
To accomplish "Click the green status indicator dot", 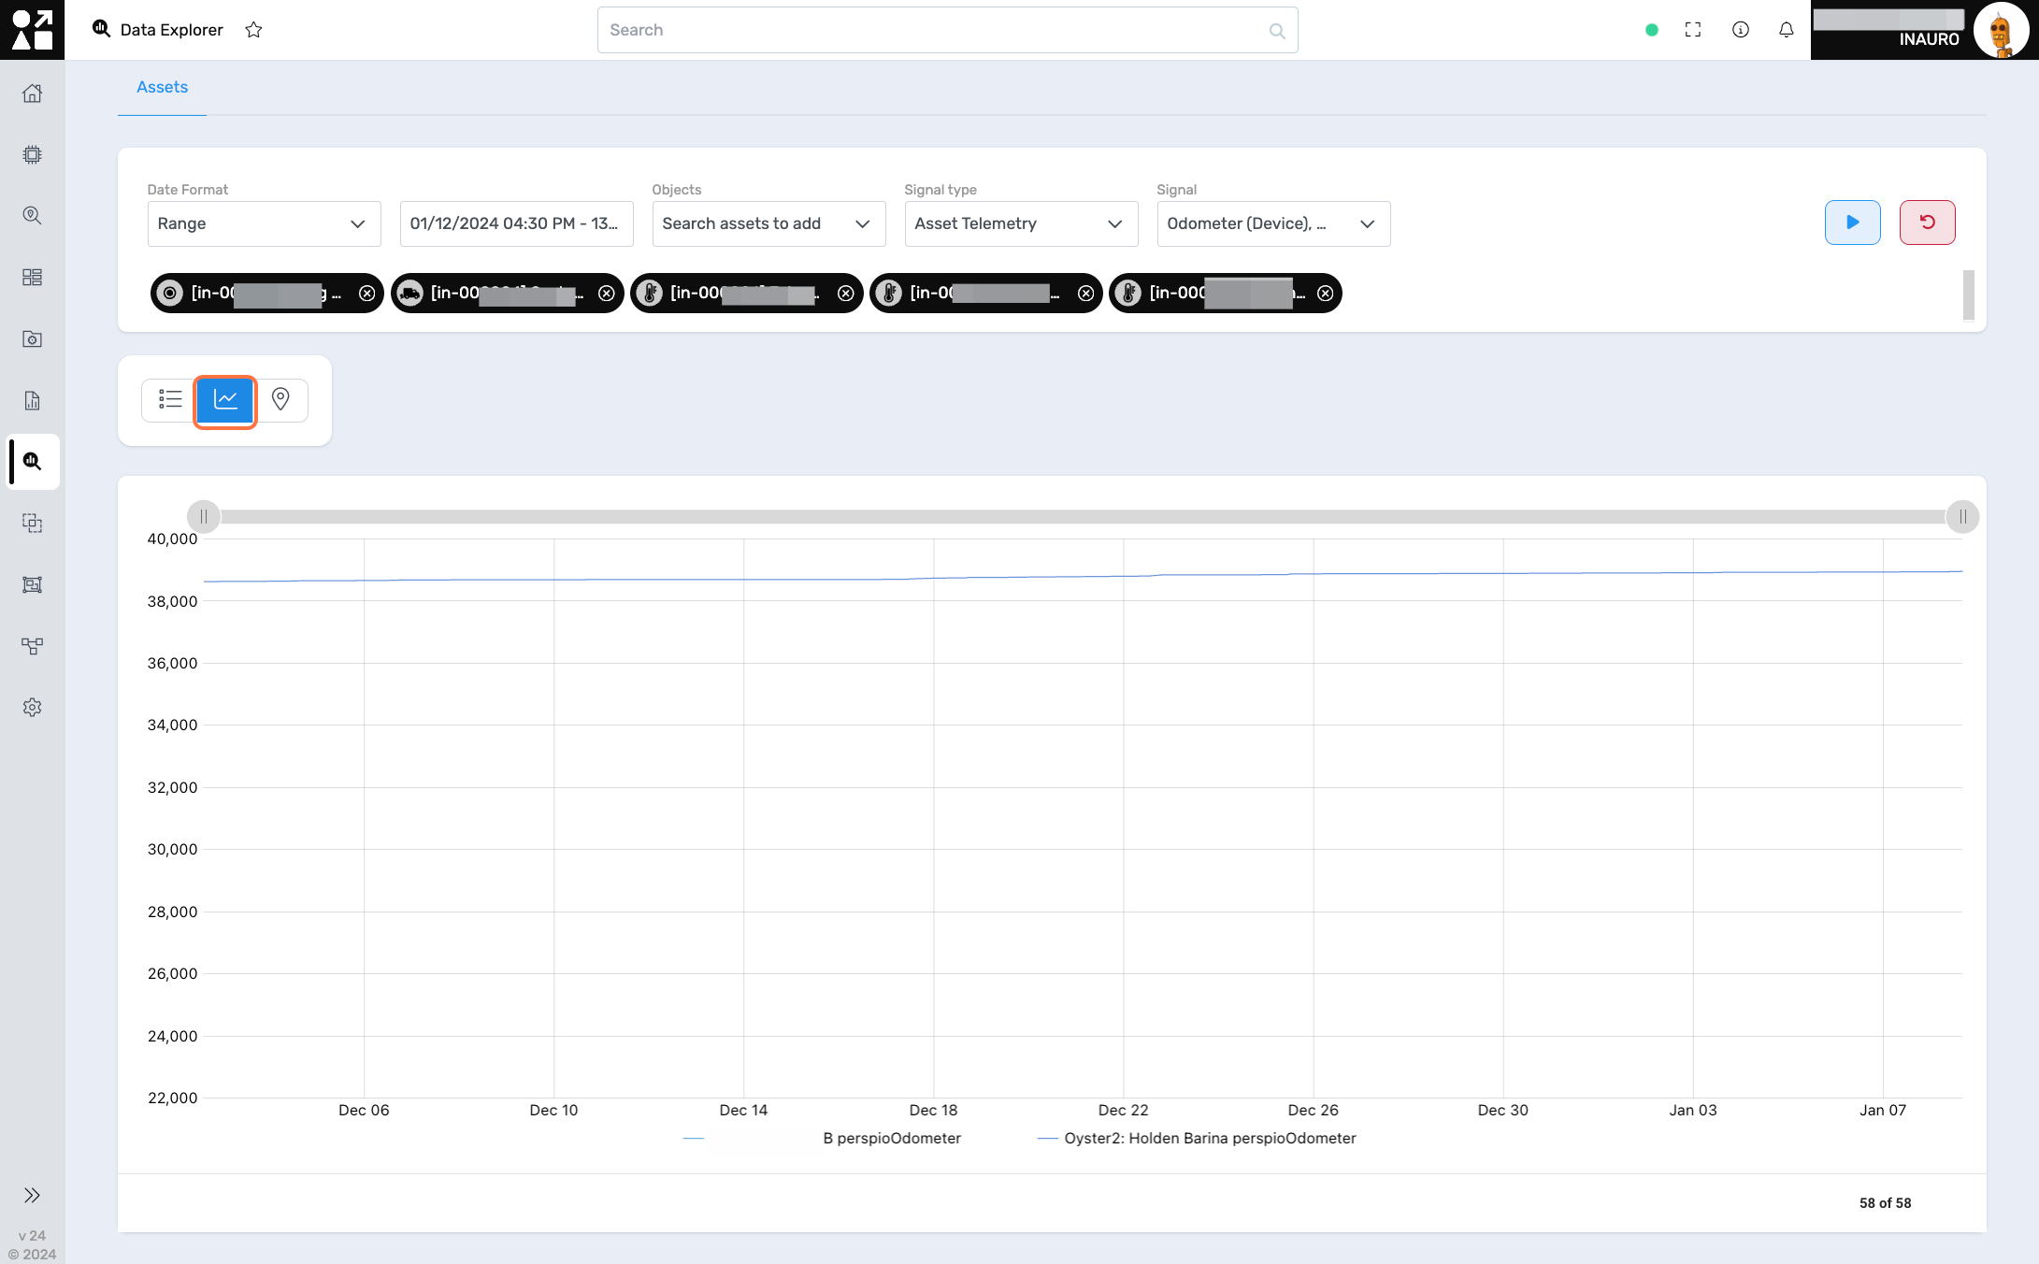I will 1652,30.
